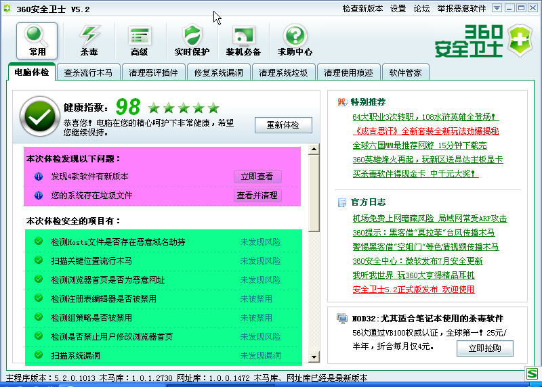The height and width of the screenshot is (387, 542).
Task: Click the 重新体检 button
Action: point(283,125)
